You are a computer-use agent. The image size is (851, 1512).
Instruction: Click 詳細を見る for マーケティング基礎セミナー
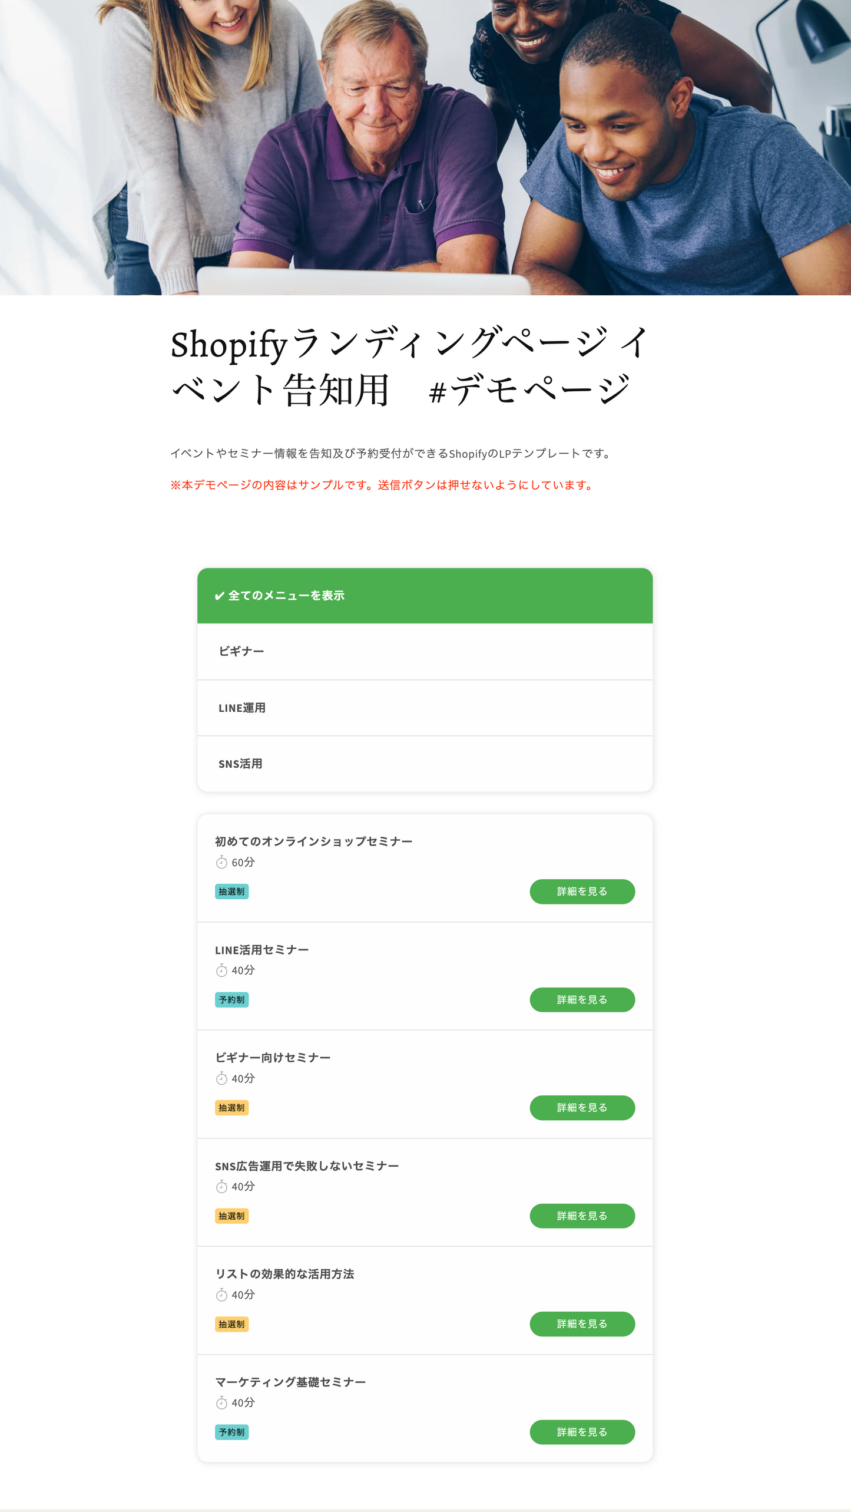582,1432
